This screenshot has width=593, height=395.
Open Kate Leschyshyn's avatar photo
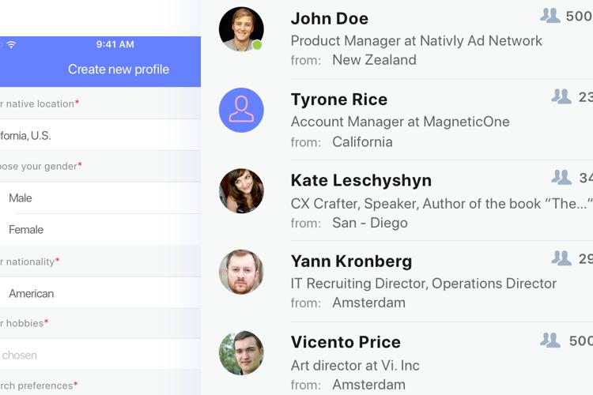click(x=241, y=190)
